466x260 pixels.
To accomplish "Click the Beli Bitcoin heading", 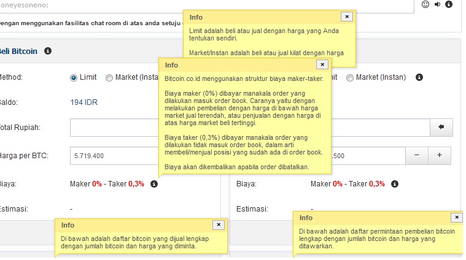I will coord(18,51).
